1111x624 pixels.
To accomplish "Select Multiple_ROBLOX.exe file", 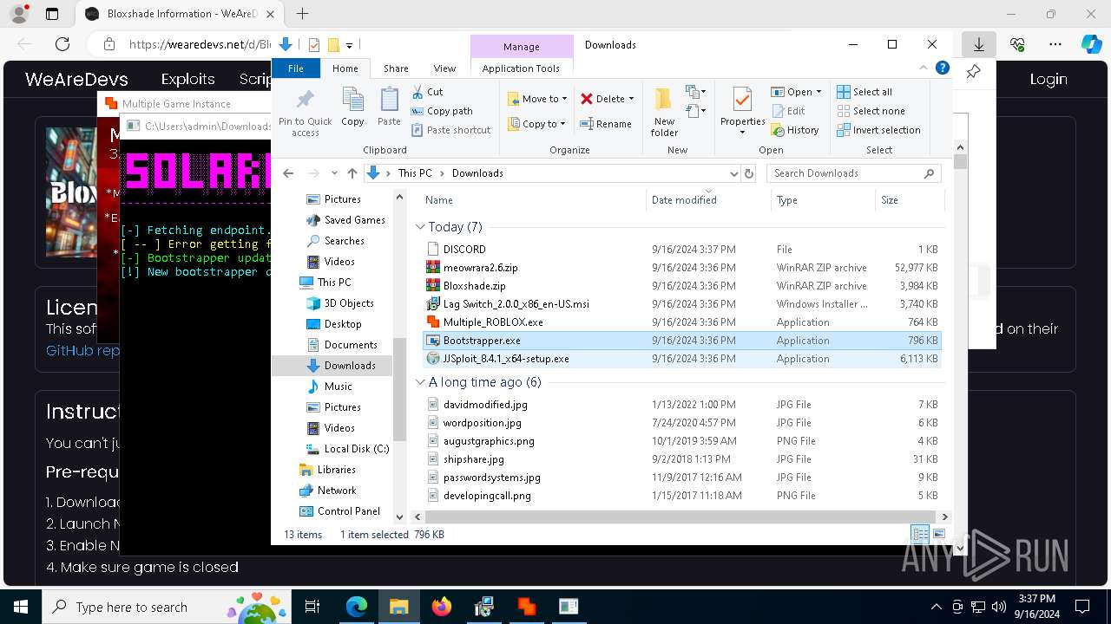I will click(682, 322).
